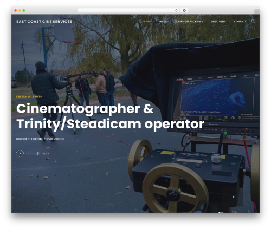Open the About page
This screenshot has height=229, width=271.
(163, 21)
